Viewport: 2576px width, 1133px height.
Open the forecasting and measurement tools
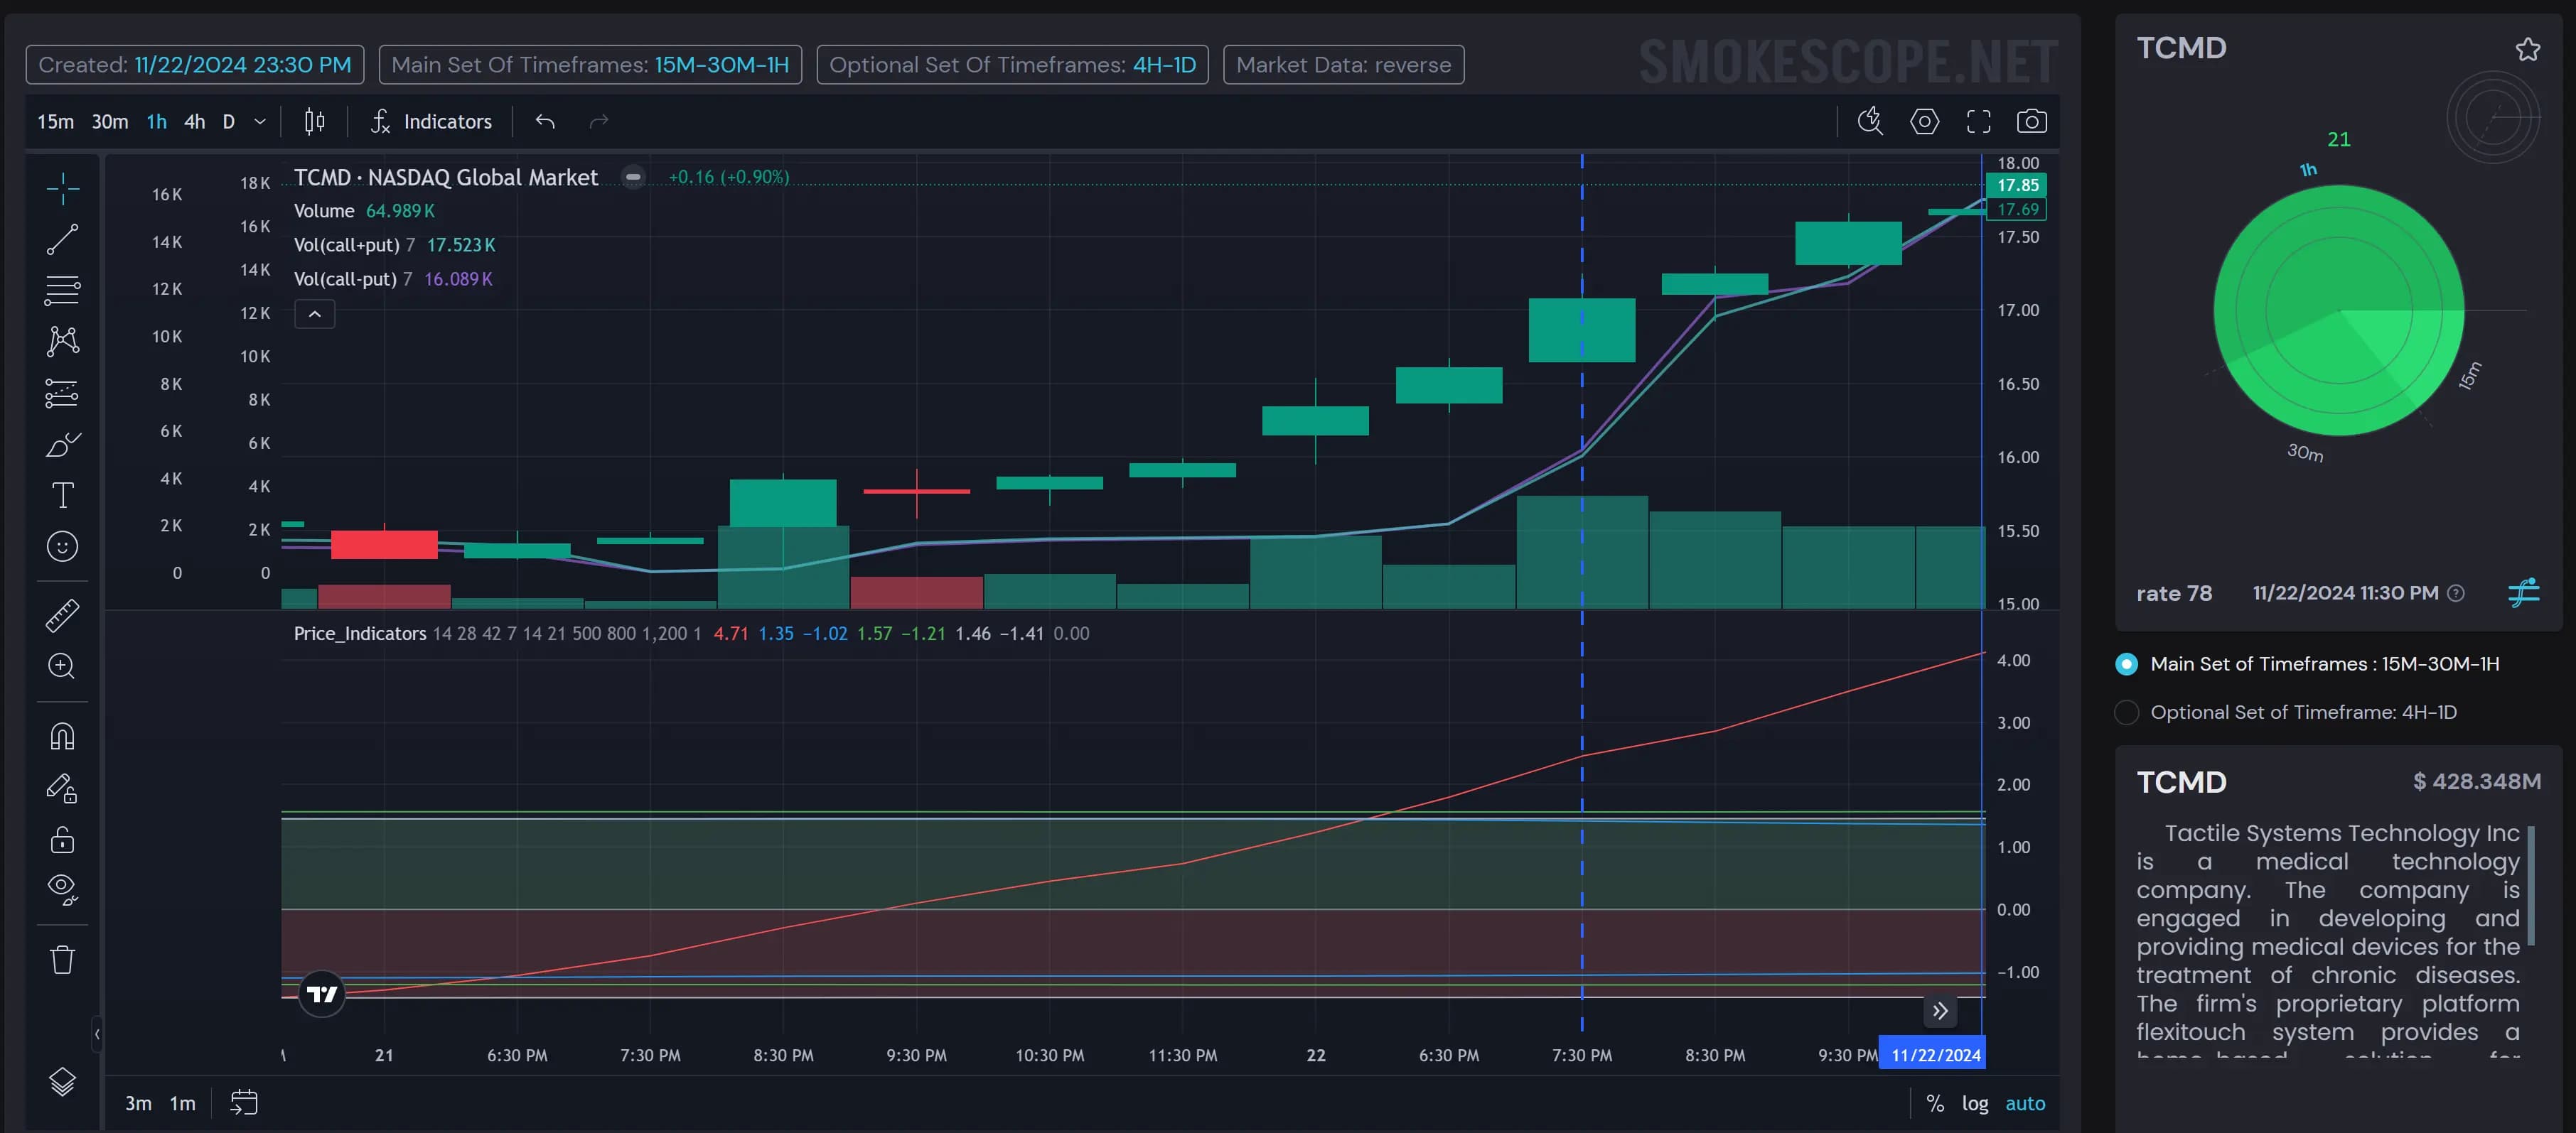62,393
